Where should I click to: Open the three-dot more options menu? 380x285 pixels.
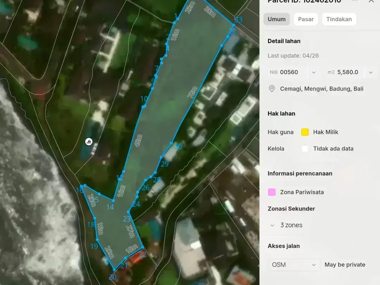(355, 1)
